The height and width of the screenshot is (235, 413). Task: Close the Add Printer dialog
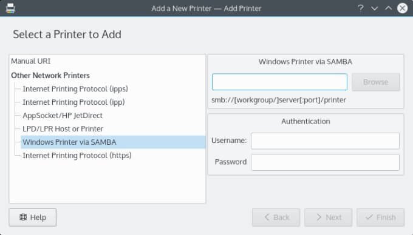[x=402, y=8]
